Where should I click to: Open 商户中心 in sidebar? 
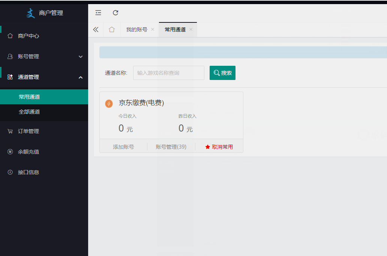pos(28,36)
